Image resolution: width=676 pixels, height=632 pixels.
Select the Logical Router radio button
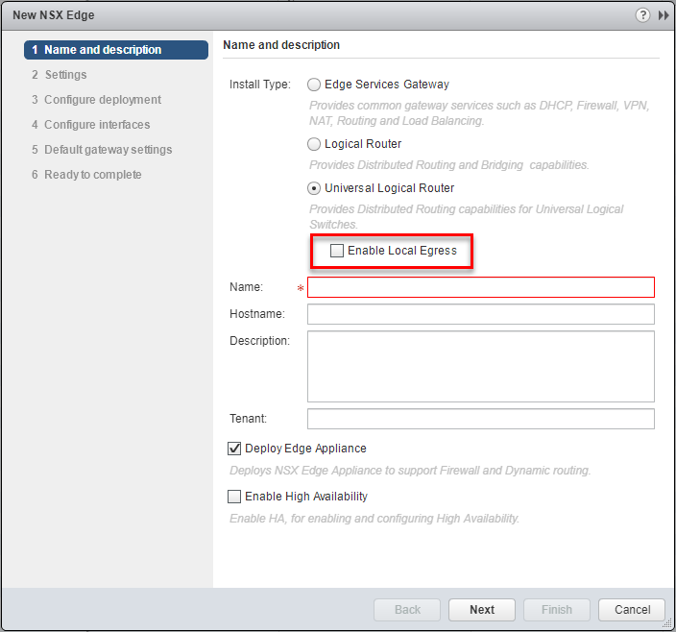point(314,144)
